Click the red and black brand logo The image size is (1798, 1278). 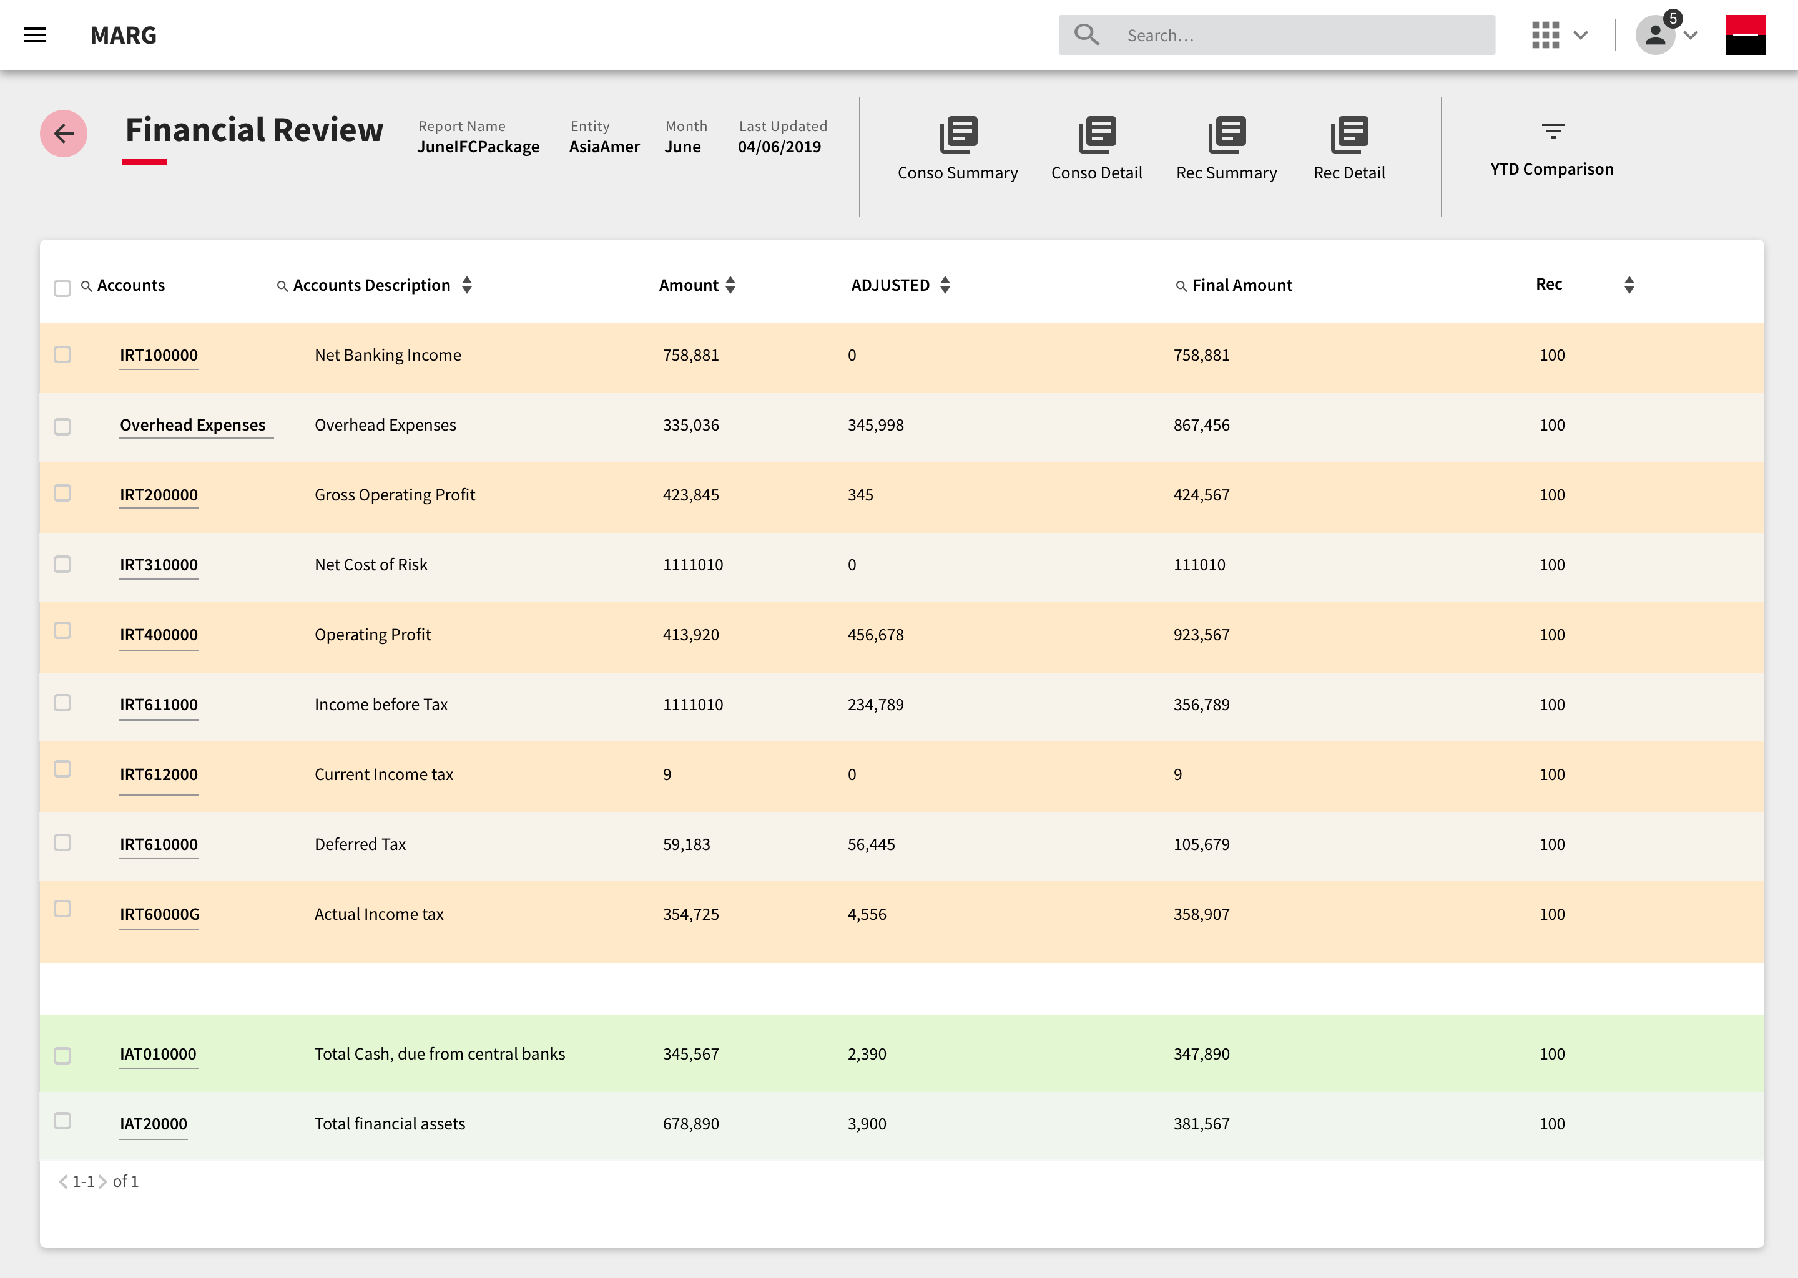click(1744, 34)
